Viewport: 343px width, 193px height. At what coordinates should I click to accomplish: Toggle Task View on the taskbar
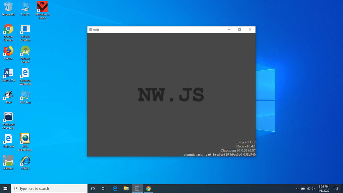(103, 188)
